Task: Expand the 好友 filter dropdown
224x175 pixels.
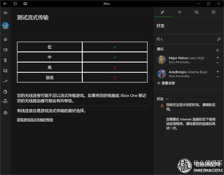Action: [x=167, y=99]
